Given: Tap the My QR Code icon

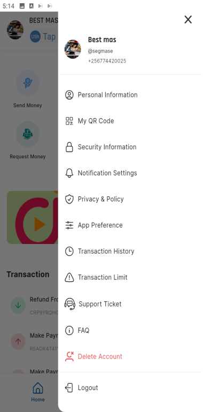Looking at the screenshot, I should (69, 121).
